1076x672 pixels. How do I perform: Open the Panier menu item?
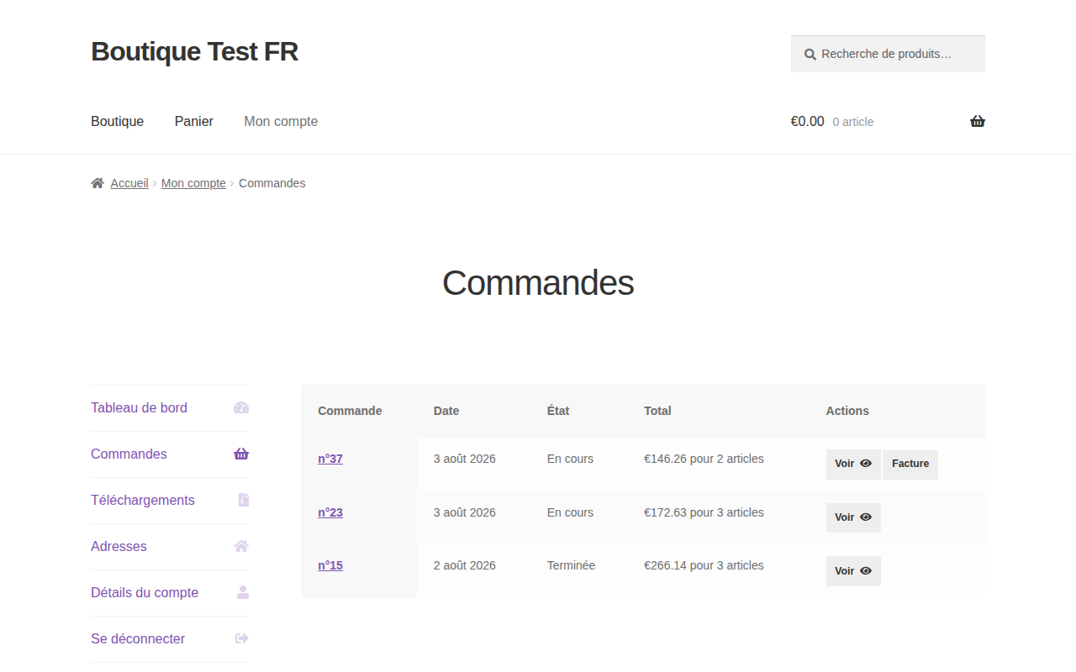tap(194, 122)
